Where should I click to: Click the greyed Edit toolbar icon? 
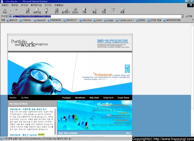(113, 11)
